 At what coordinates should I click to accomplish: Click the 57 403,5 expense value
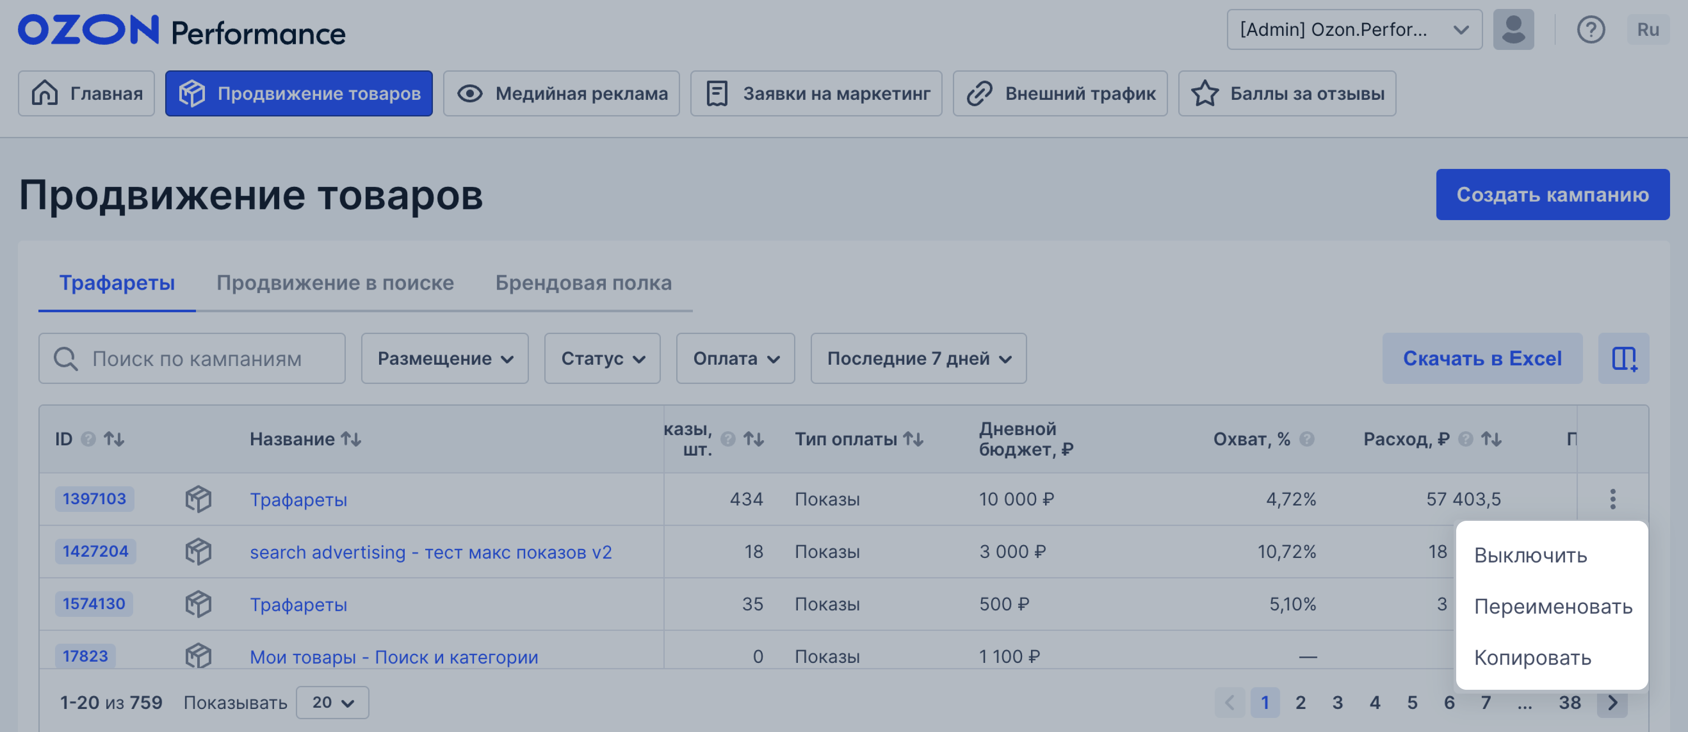(1463, 499)
